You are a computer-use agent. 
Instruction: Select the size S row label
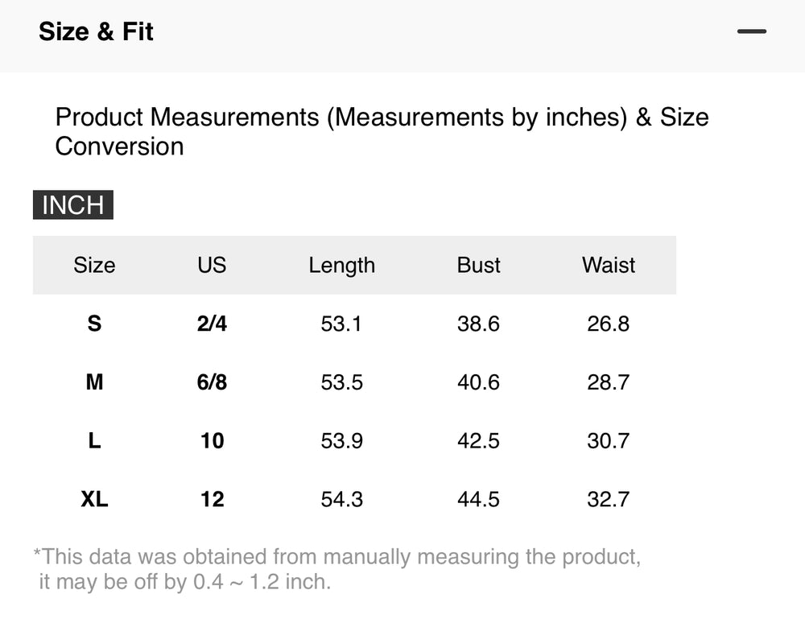[x=94, y=324]
